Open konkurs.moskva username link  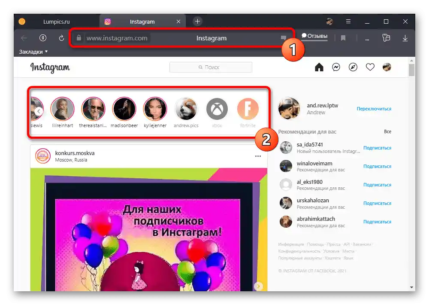pos(75,153)
